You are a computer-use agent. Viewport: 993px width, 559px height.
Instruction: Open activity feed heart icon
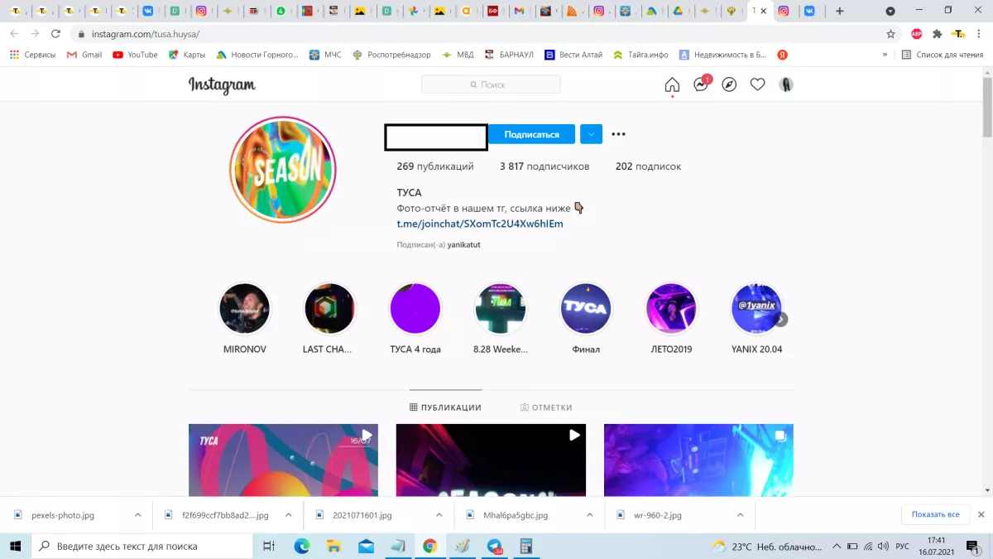click(x=757, y=84)
